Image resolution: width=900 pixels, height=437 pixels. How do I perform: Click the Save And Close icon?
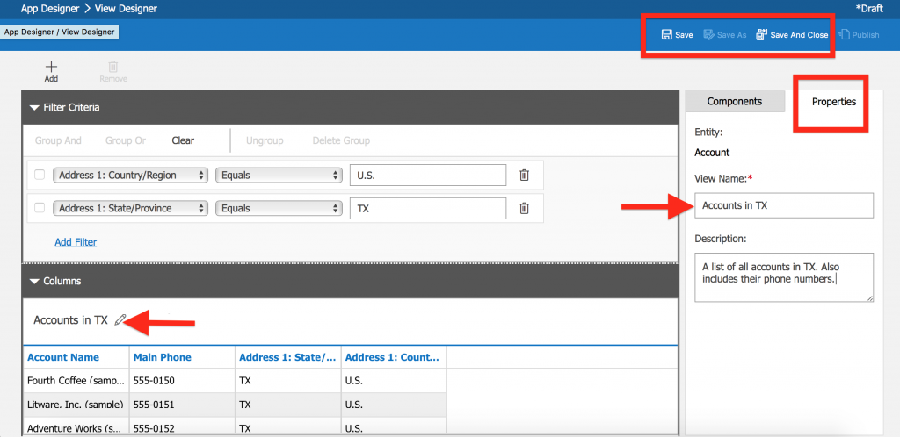click(x=761, y=35)
